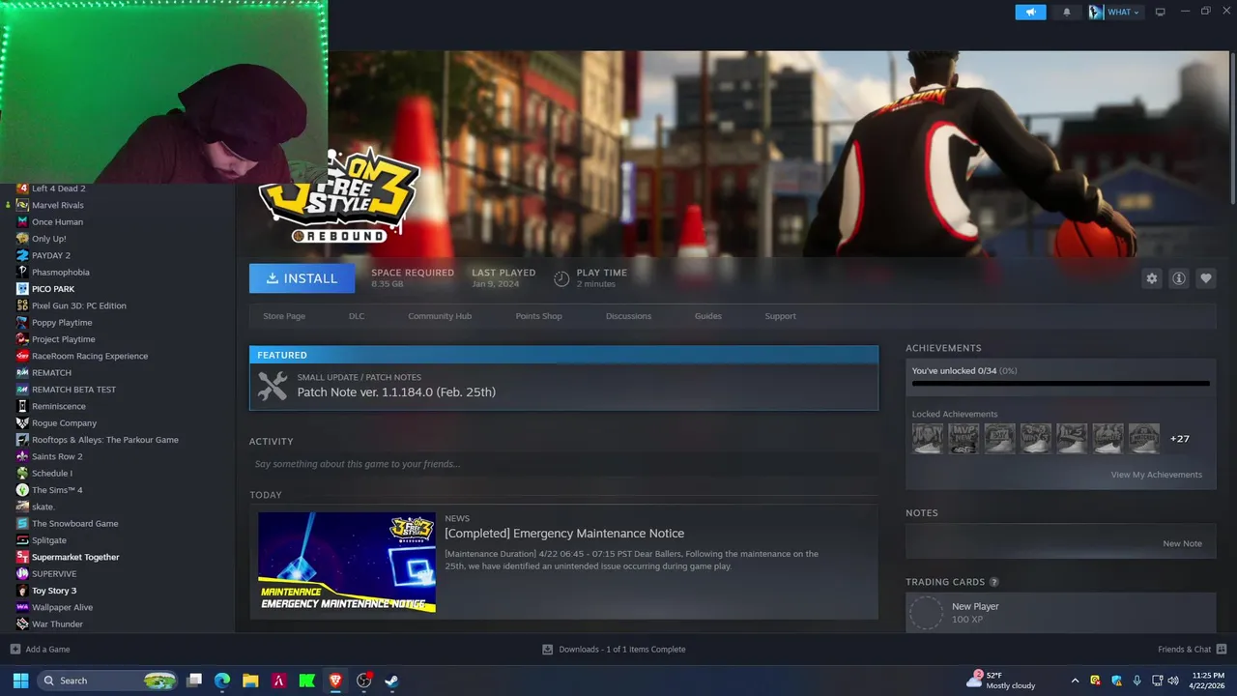Viewport: 1237px width, 696px height.
Task: Install Freestyle 3on3 Rebound
Action: (x=302, y=278)
